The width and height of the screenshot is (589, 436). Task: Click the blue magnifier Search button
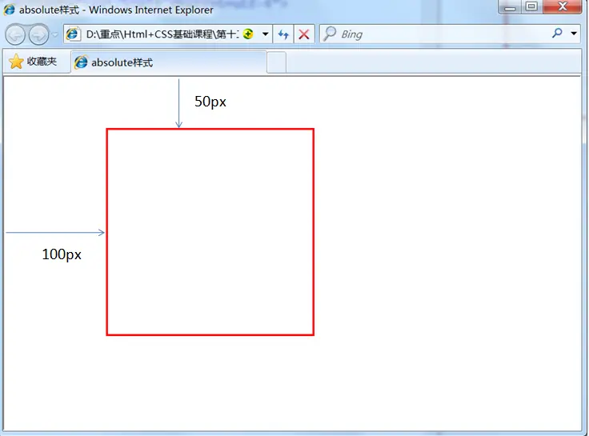tap(558, 34)
